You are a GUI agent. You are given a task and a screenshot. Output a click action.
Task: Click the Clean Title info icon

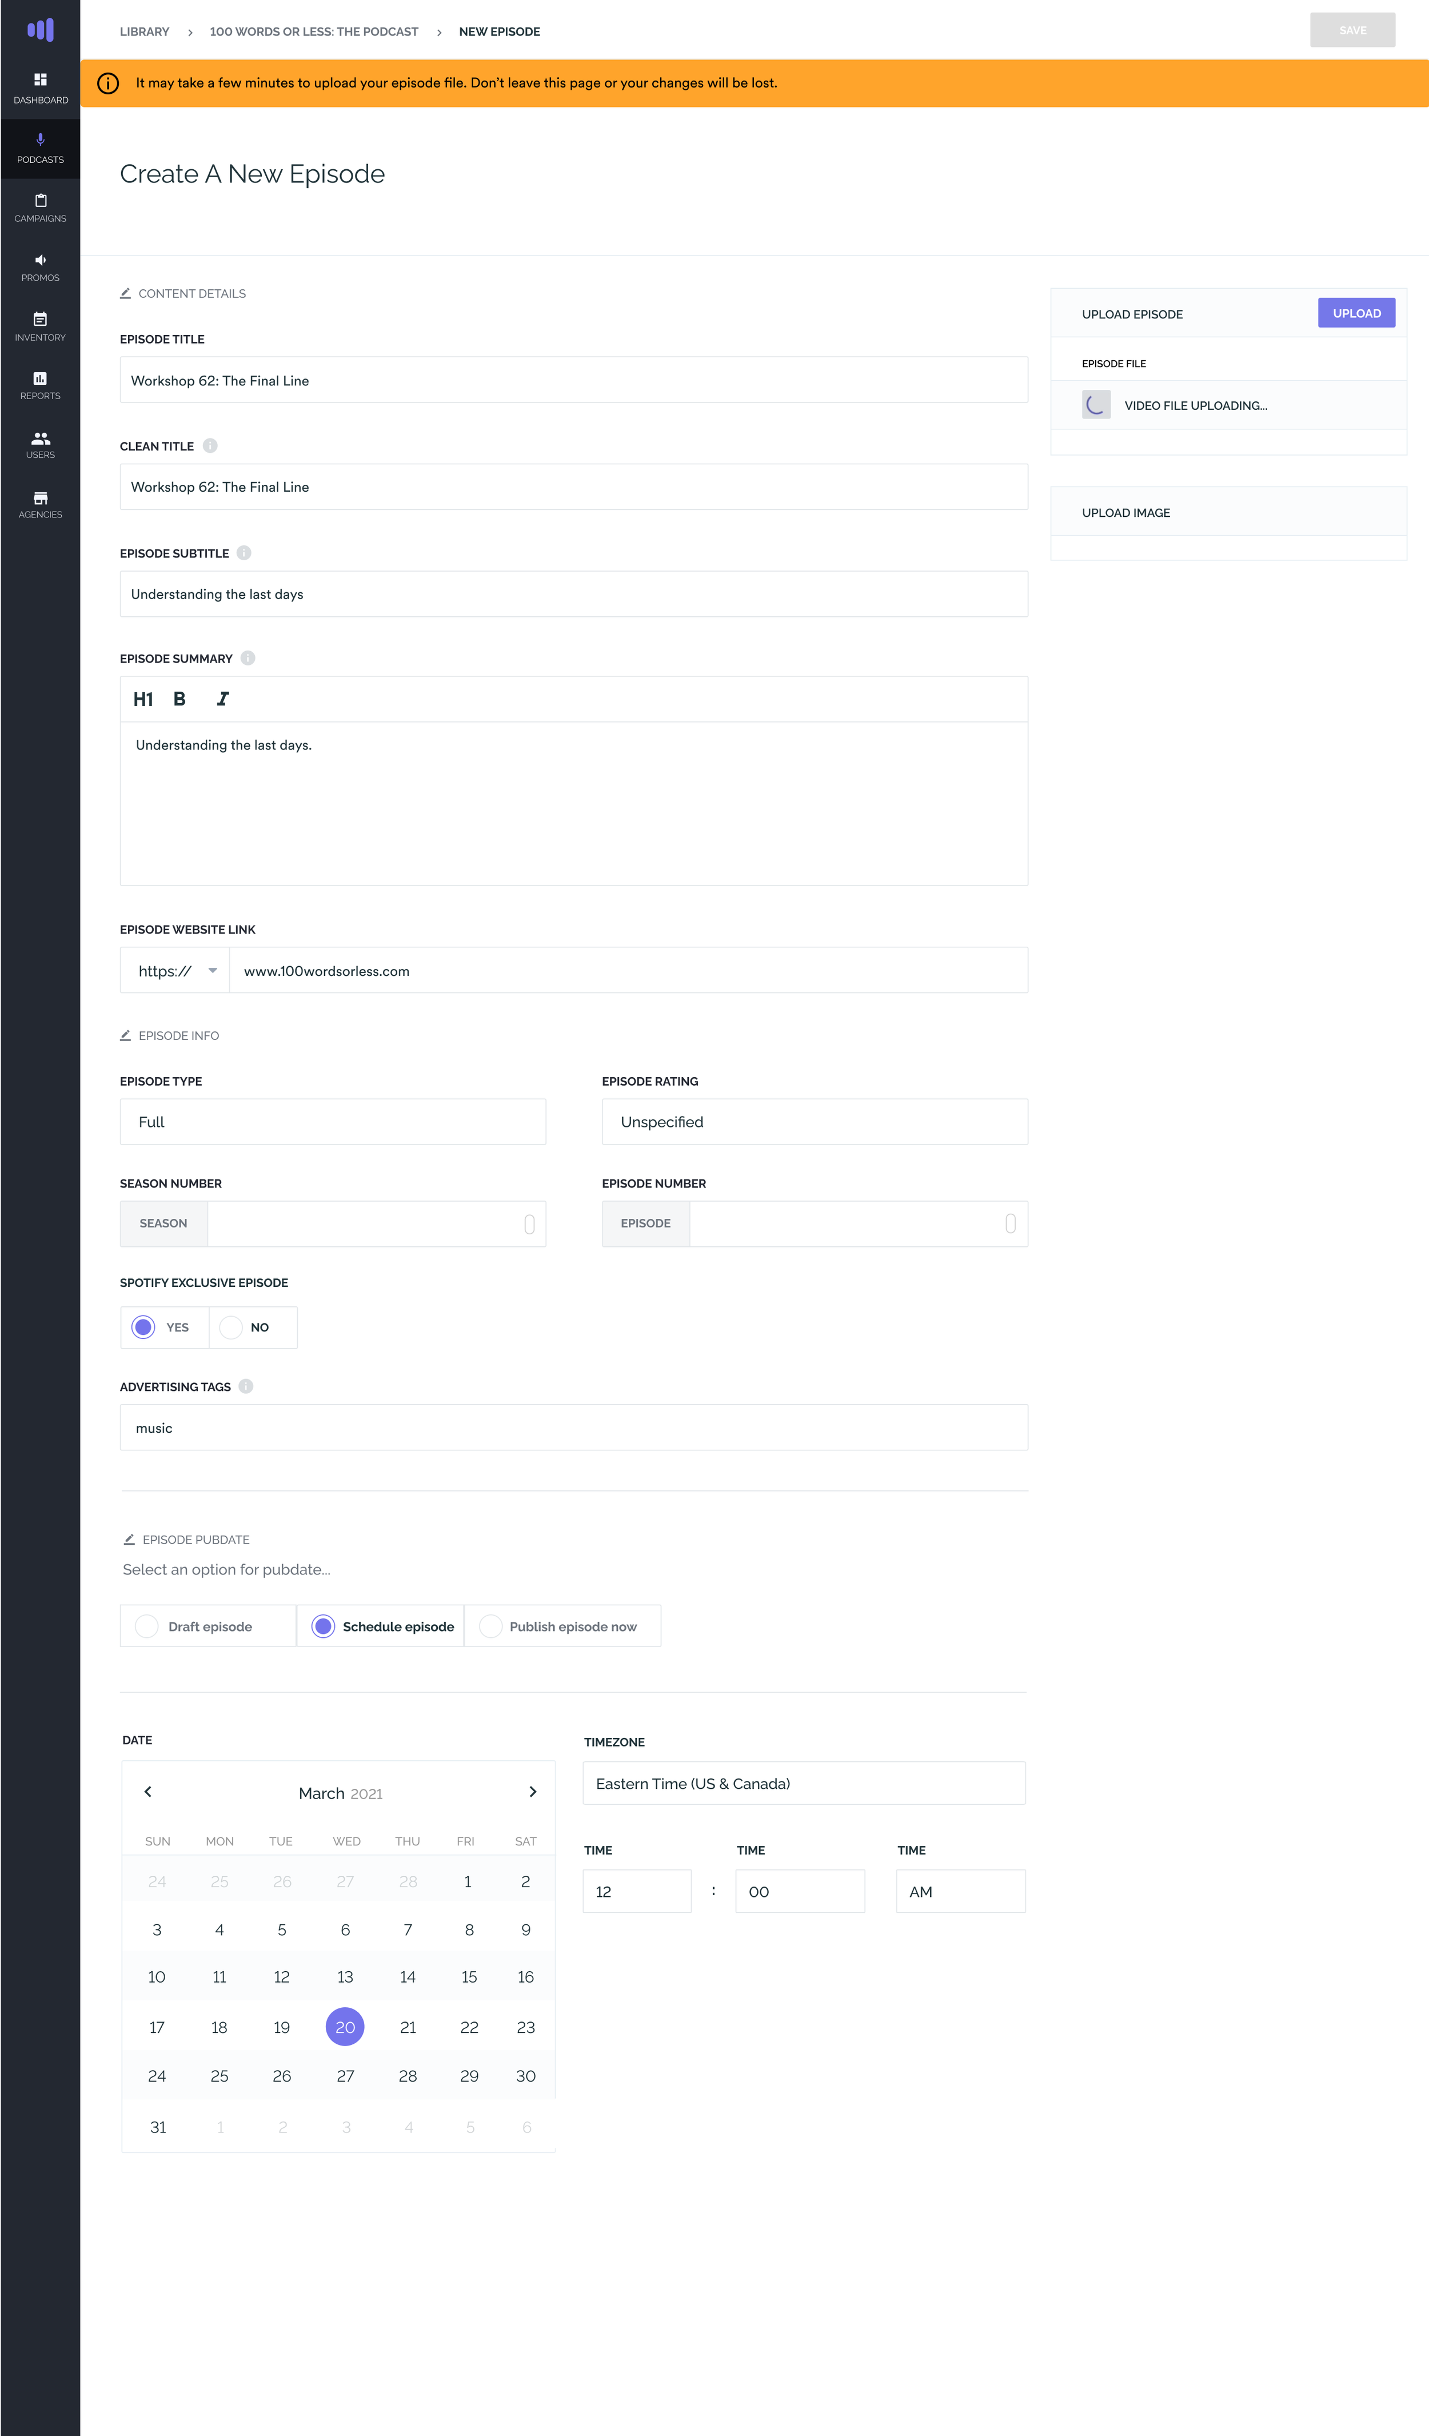pyautogui.click(x=210, y=445)
